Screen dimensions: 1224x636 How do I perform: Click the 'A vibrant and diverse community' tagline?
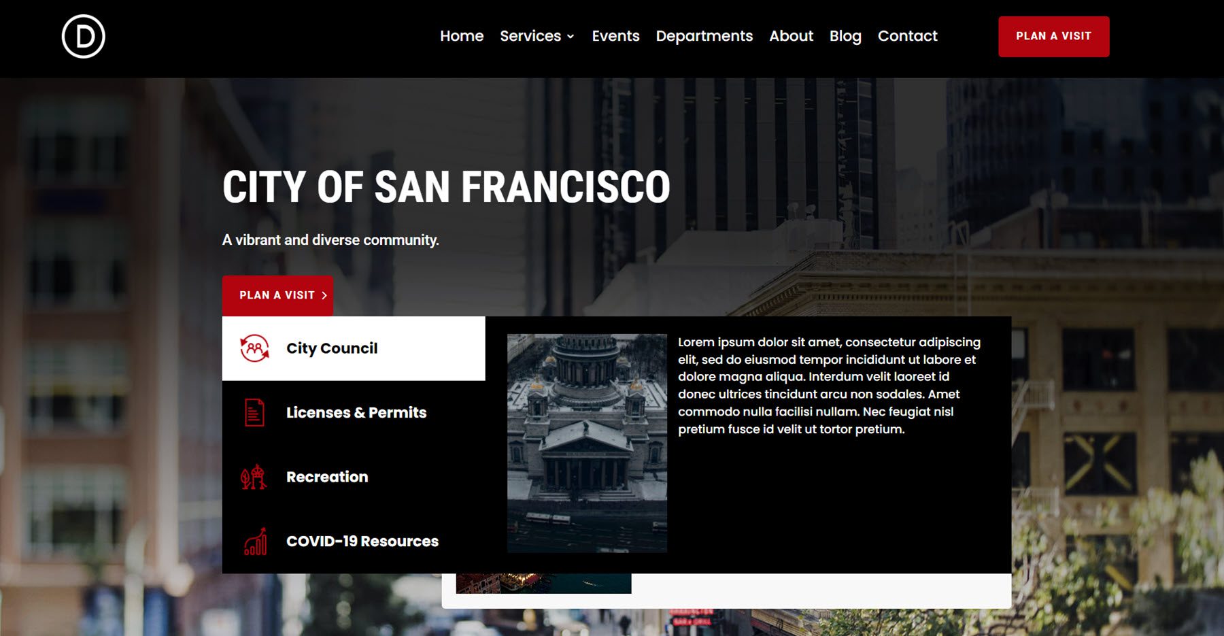(330, 240)
